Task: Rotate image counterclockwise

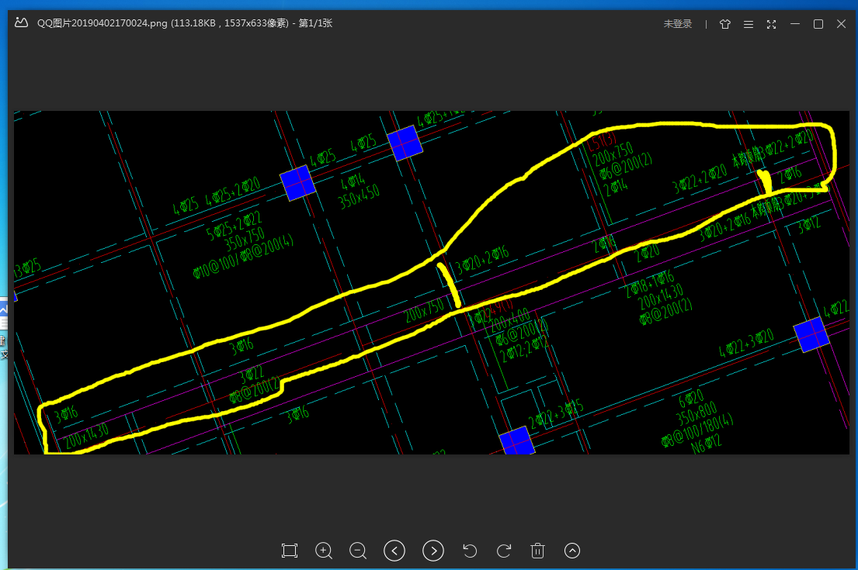Action: coord(470,551)
